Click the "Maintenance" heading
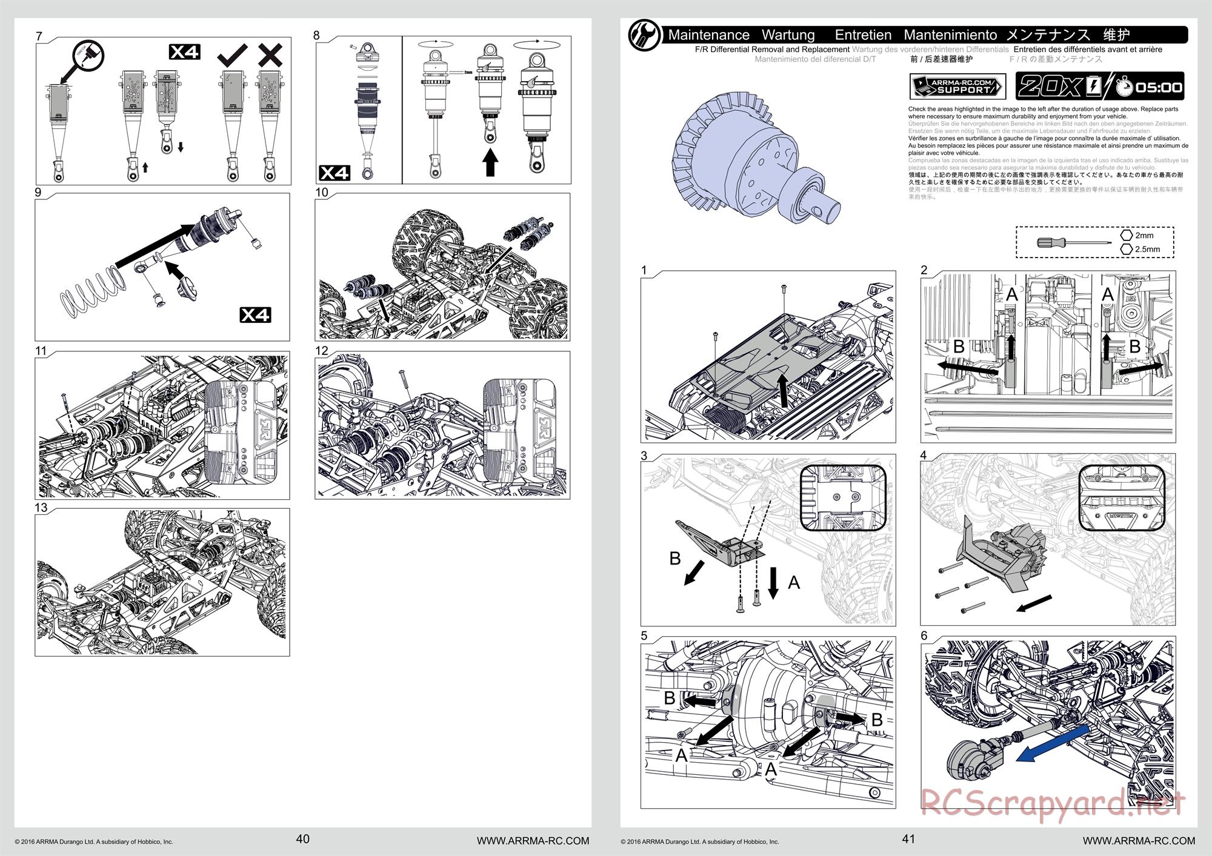Image resolution: width=1212 pixels, height=856 pixels. click(708, 35)
